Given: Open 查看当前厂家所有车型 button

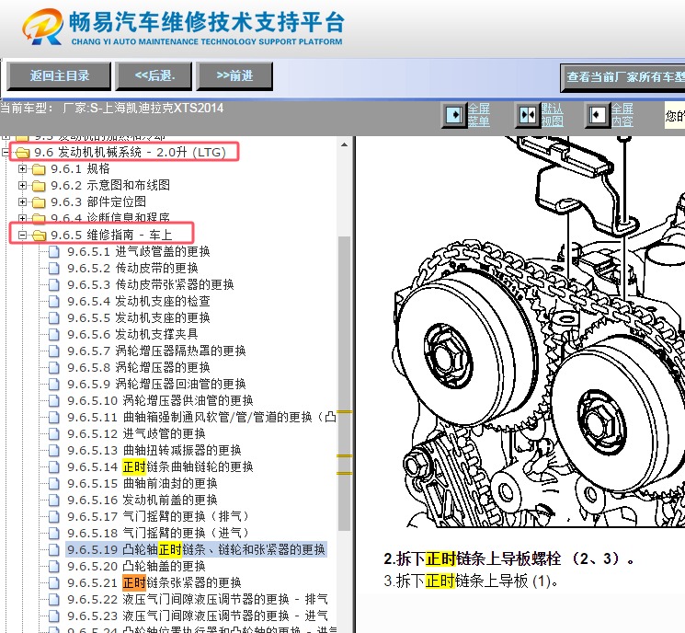Looking at the screenshot, I should [x=623, y=77].
